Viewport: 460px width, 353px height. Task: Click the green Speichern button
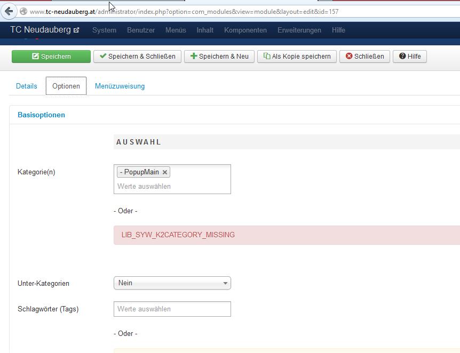(x=51, y=57)
